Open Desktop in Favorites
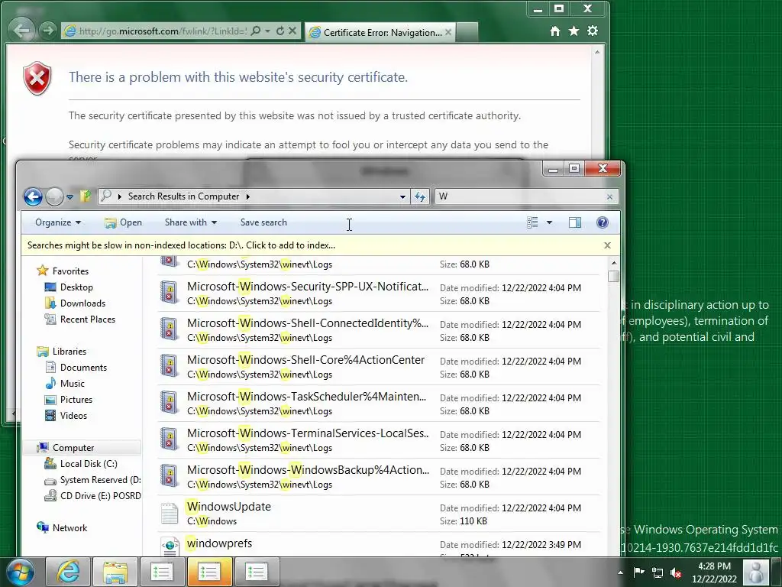This screenshot has width=782, height=587. click(x=69, y=287)
